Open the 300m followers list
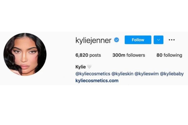 (x=129, y=55)
